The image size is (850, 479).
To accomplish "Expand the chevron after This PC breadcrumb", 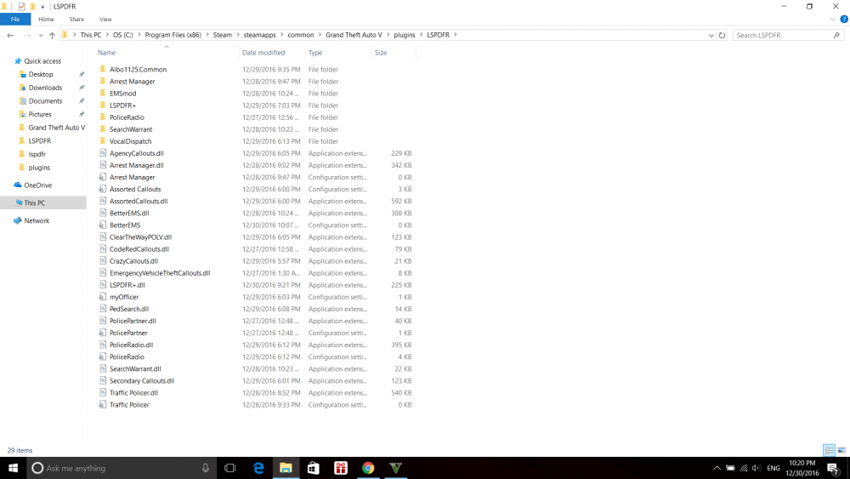I will tap(107, 35).
